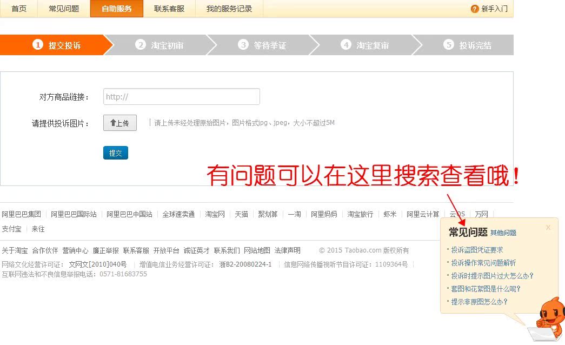Click the orange Taobao mascot assistant

point(548,319)
